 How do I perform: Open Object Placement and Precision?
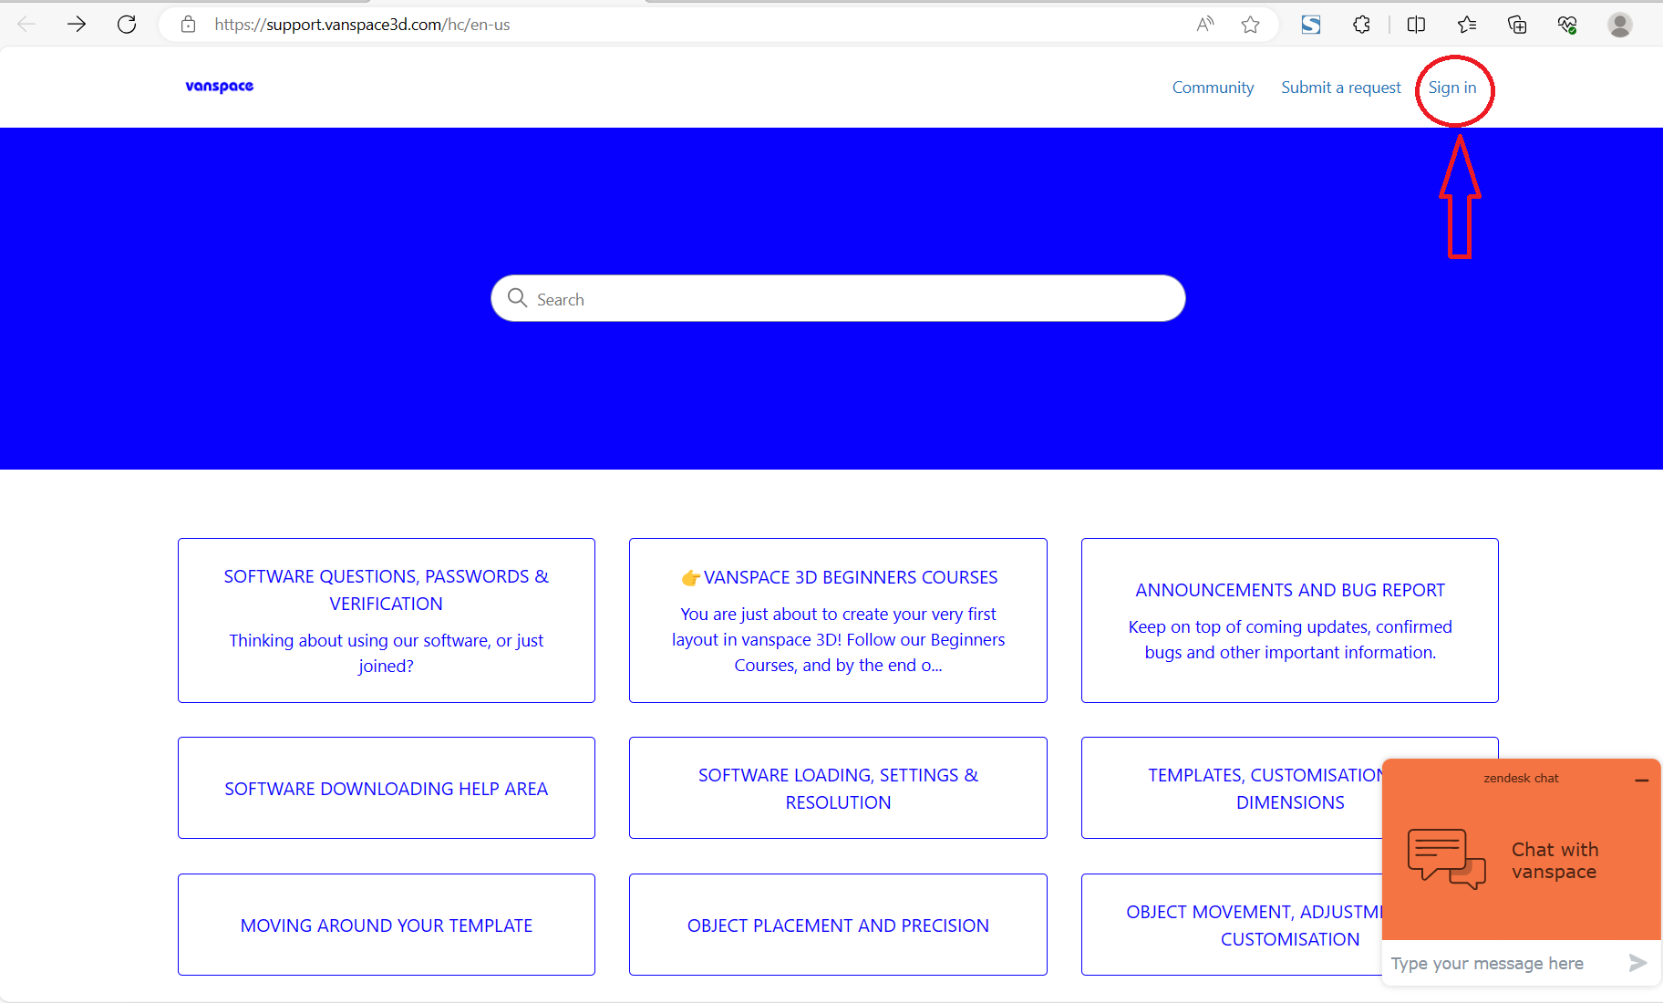839,925
